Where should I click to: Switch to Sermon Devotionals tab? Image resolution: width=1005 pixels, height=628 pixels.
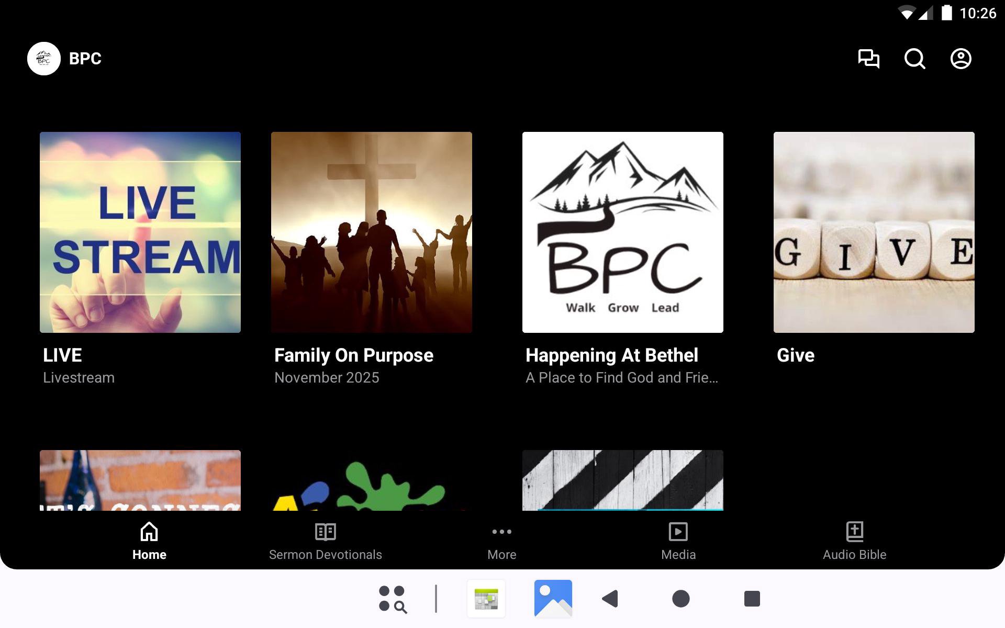tap(325, 542)
